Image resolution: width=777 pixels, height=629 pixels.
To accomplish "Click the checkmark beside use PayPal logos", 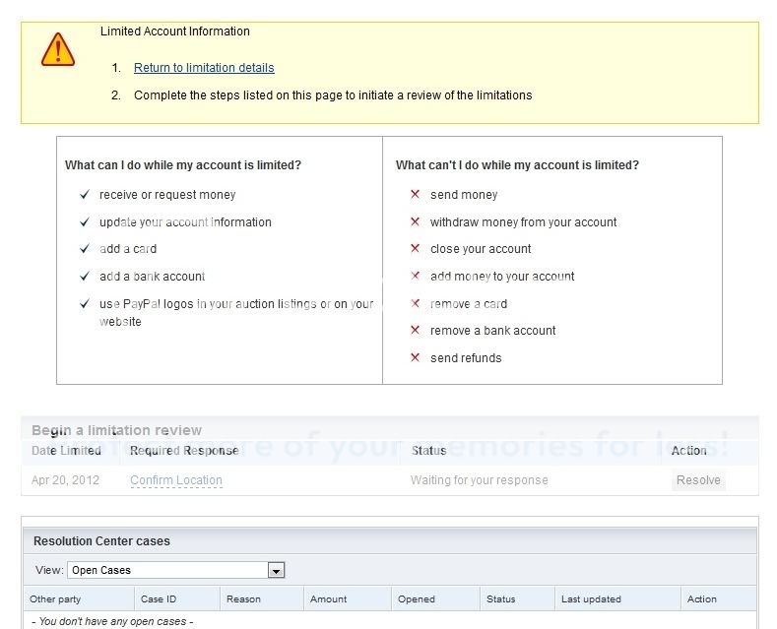I will [85, 303].
